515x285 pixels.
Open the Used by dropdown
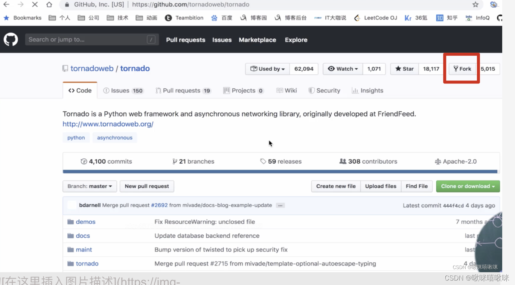point(268,69)
